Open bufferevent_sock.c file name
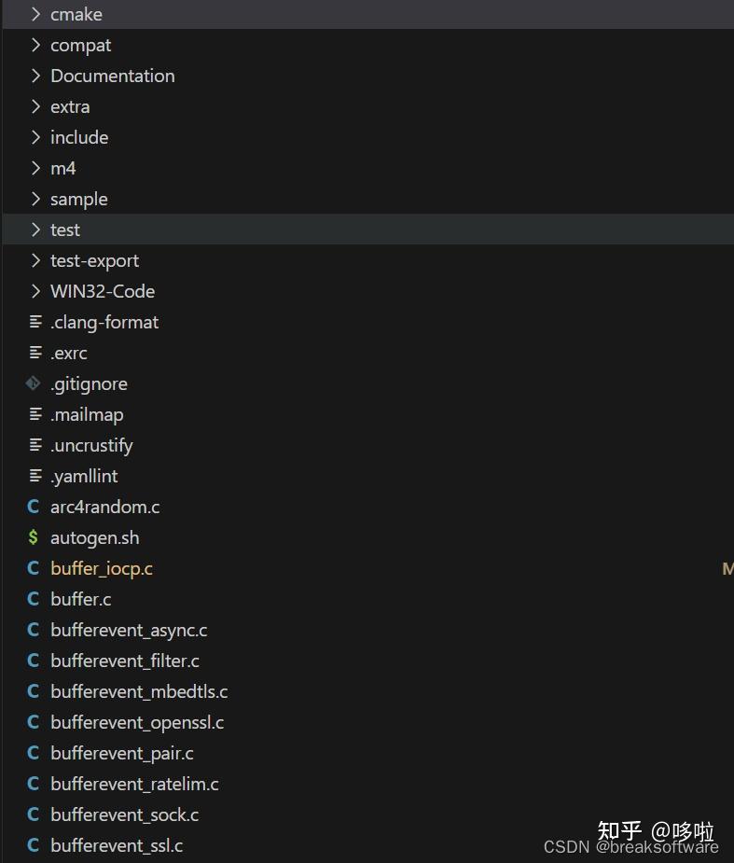 tap(124, 815)
